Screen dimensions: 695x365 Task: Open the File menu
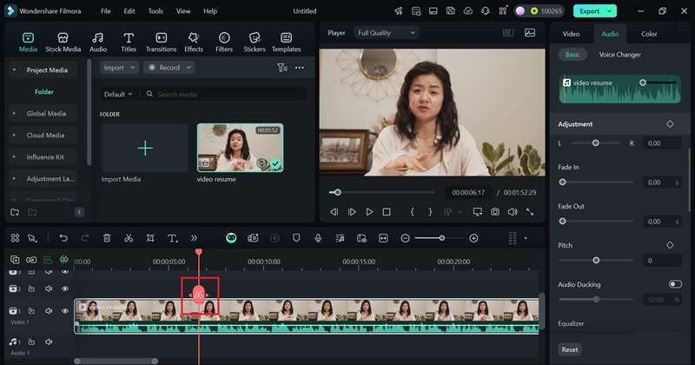(x=105, y=11)
